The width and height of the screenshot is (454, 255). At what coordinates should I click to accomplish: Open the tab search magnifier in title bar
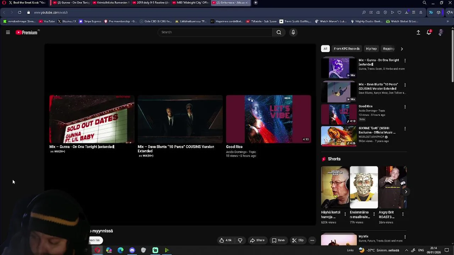tap(424, 2)
